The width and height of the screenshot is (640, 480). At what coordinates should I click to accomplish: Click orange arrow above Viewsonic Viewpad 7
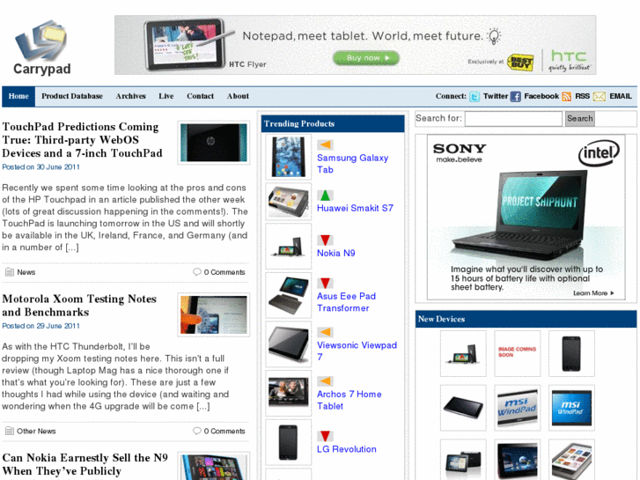(325, 332)
